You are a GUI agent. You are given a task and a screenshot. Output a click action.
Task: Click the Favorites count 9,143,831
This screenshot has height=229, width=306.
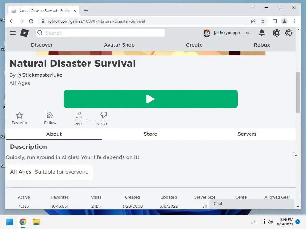[60, 206]
